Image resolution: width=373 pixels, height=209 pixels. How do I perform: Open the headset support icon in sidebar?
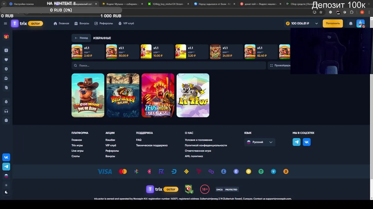6,111
